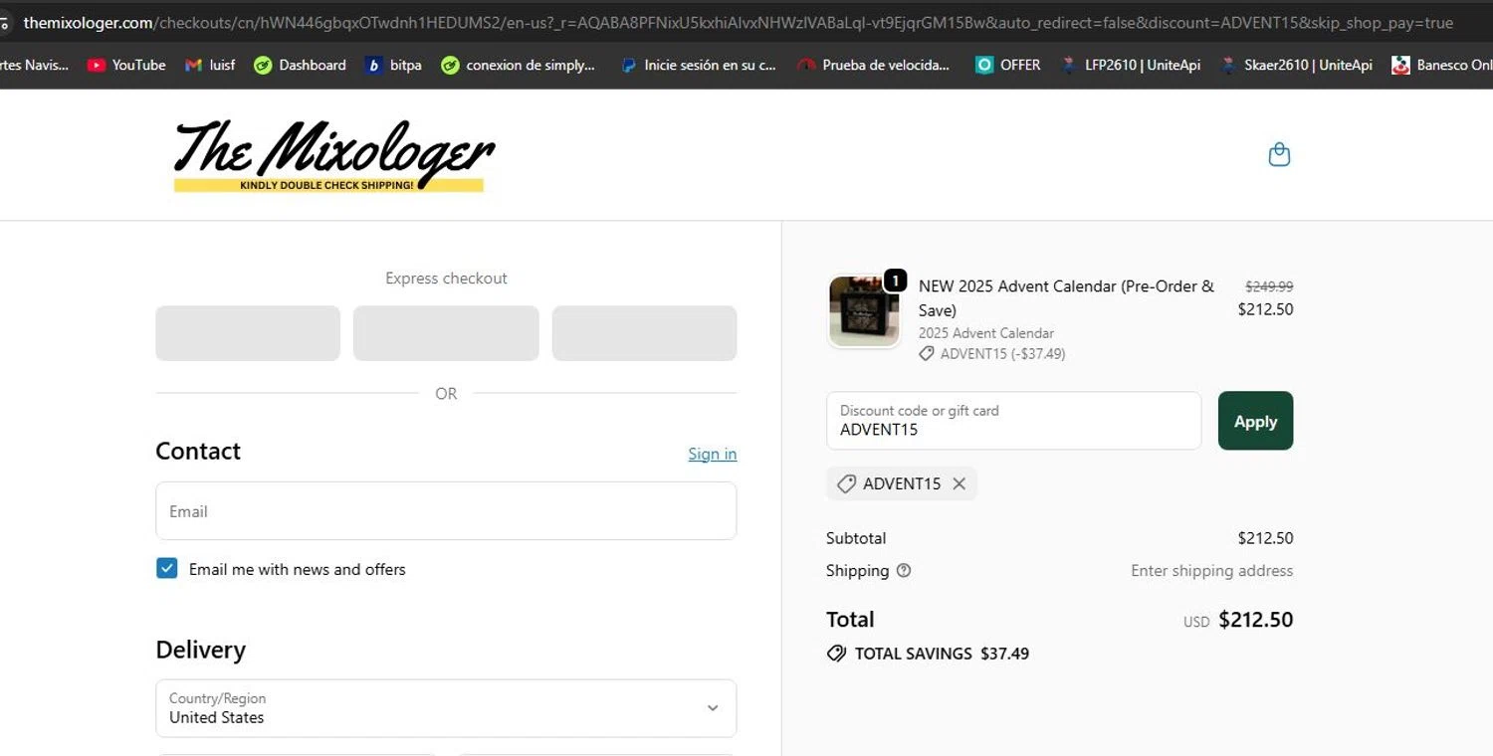Click the Express checkout label
Image resolution: width=1493 pixels, height=756 pixels.
pos(446,279)
